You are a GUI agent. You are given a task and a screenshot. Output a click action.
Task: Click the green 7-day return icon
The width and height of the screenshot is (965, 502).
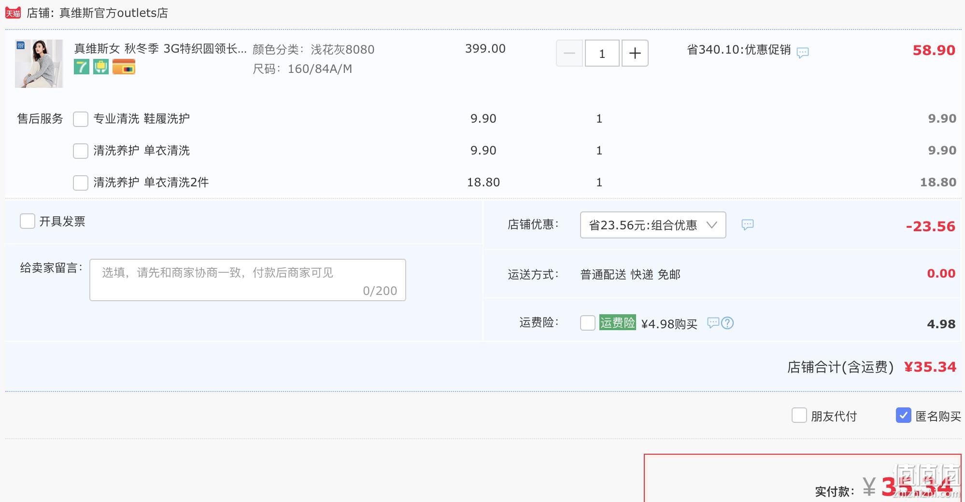point(82,67)
